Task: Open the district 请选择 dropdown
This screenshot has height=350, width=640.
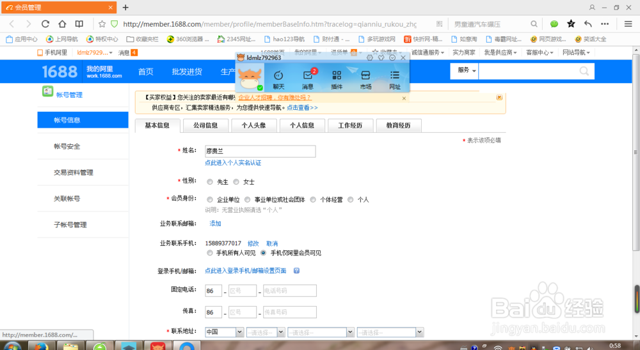Action: coord(390,332)
